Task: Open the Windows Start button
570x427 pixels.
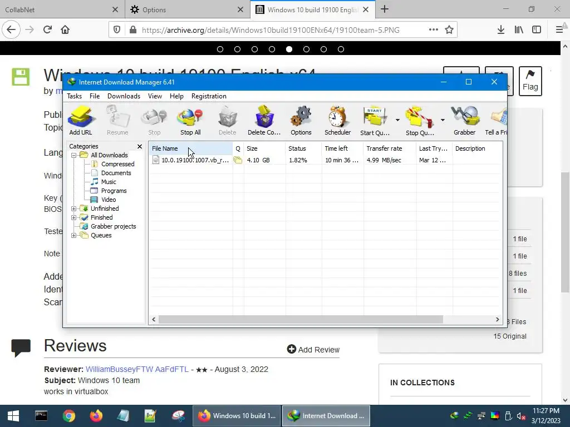Action: coord(13,416)
